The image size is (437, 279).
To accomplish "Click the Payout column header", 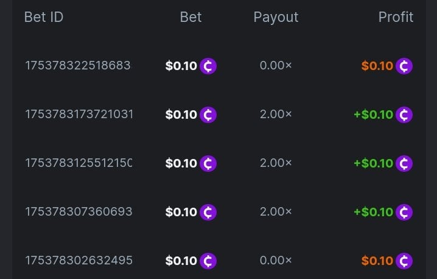I will pyautogui.click(x=276, y=17).
